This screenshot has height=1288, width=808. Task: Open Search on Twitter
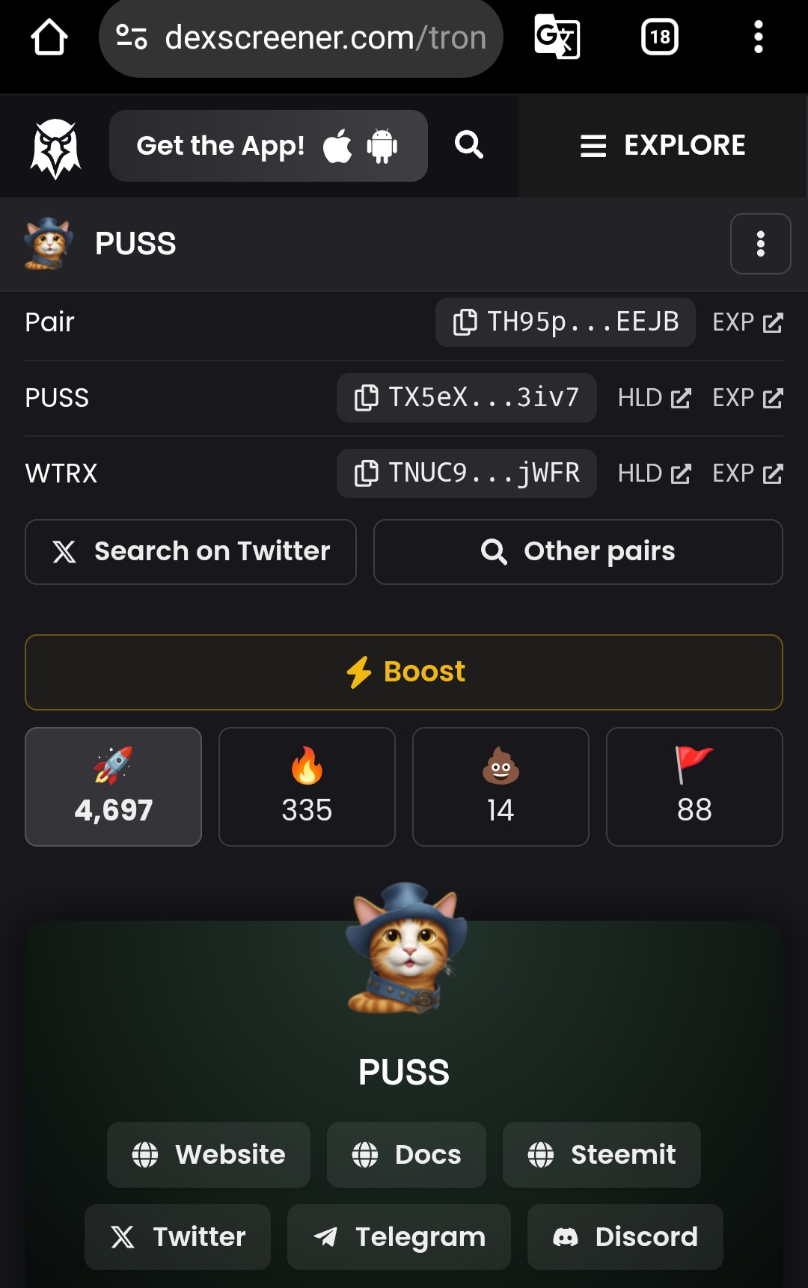tap(191, 552)
